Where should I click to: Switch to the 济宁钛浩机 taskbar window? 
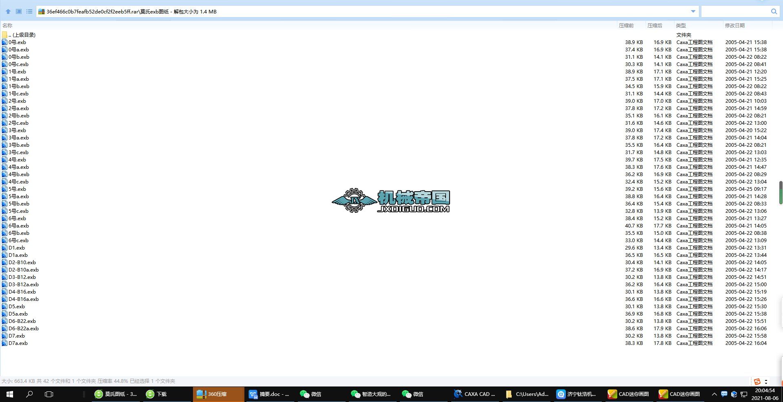pos(577,394)
